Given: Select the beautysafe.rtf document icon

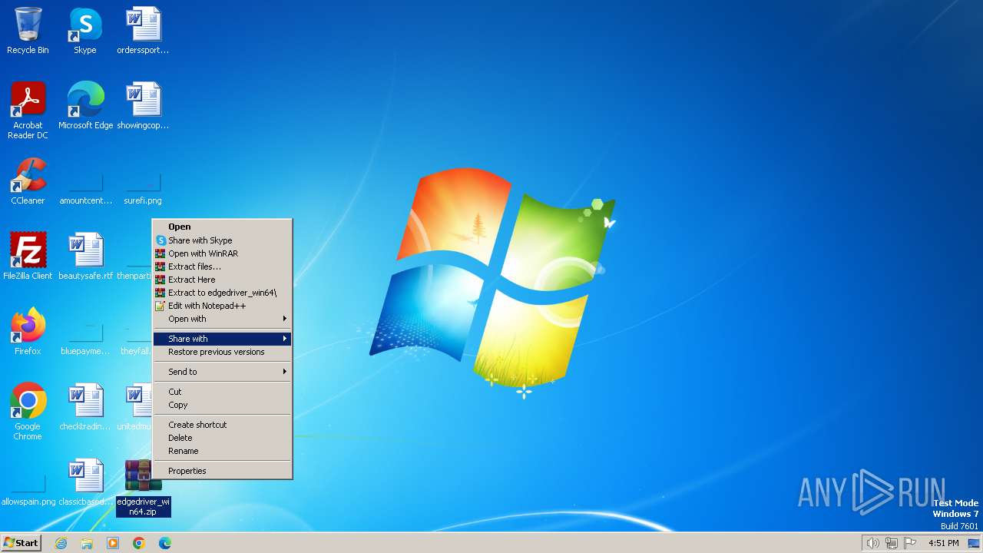Looking at the screenshot, I should coord(85,257).
